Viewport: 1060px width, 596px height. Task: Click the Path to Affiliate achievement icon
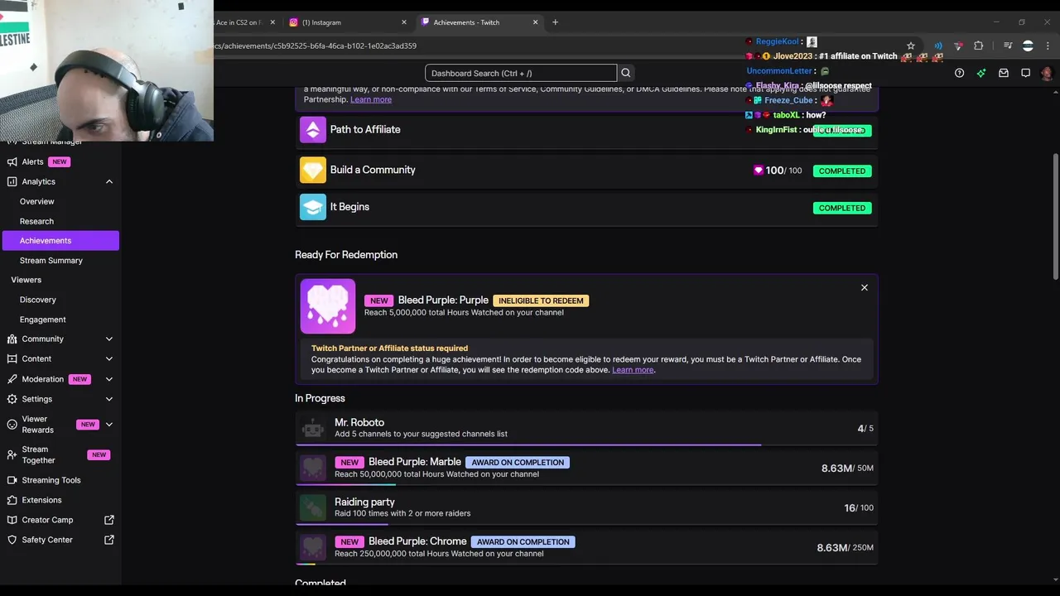coord(313,129)
